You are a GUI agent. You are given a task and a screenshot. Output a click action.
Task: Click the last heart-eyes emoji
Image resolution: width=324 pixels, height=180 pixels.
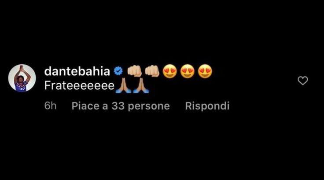point(205,71)
